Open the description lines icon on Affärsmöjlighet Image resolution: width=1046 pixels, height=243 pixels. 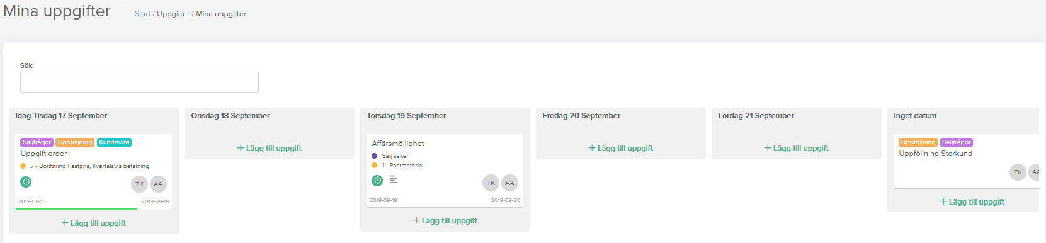(394, 180)
